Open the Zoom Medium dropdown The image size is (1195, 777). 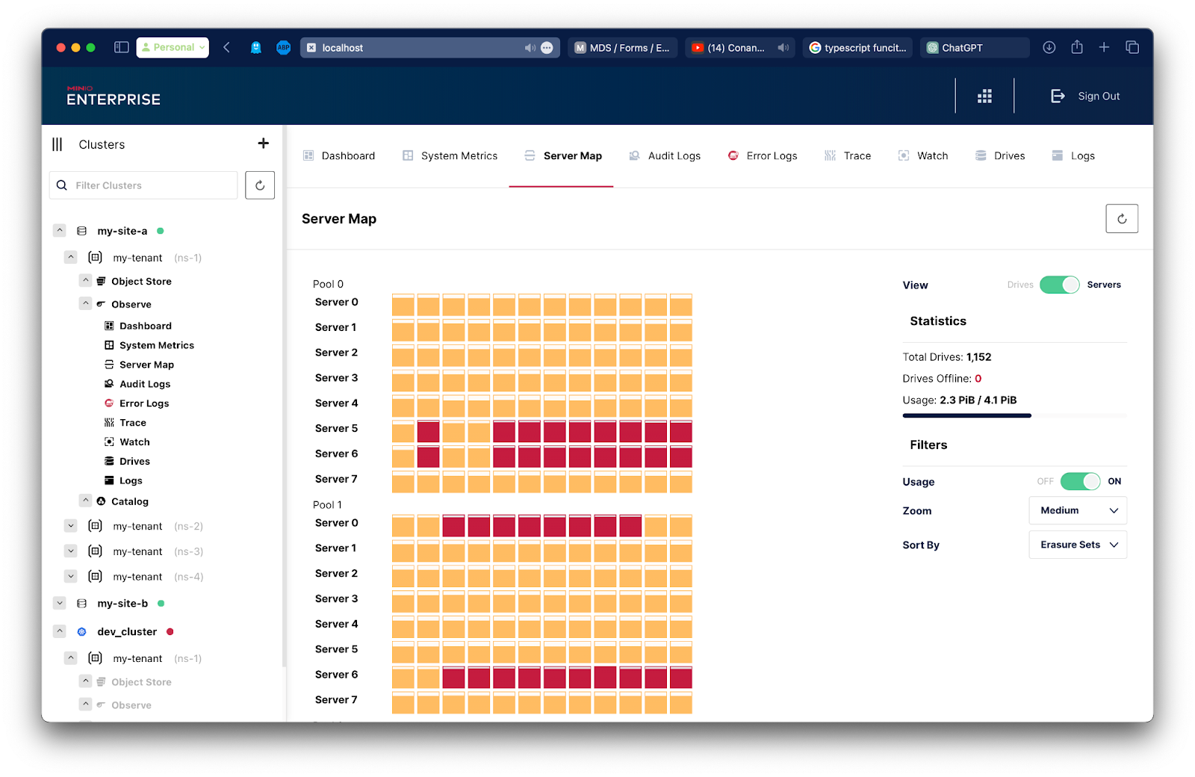[1078, 510]
